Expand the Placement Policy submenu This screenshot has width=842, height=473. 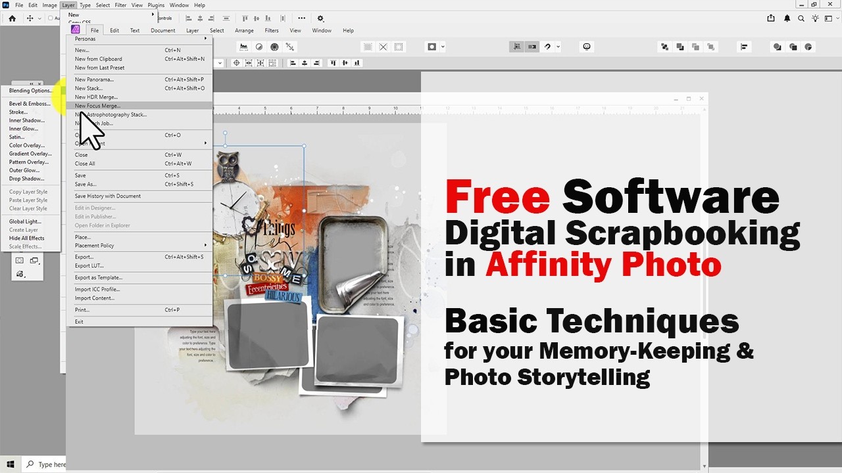[x=140, y=246]
